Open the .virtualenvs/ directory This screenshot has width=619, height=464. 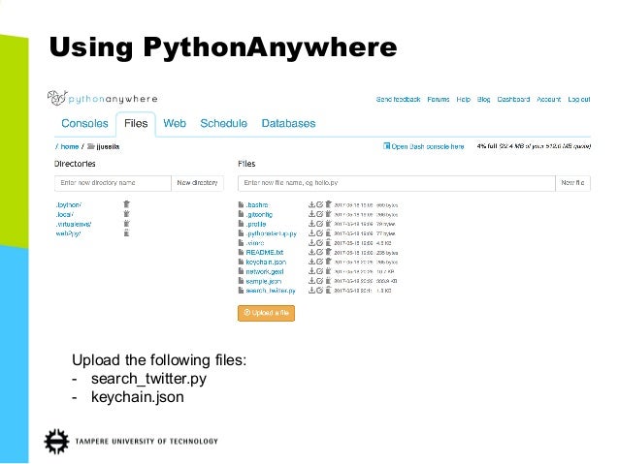pos(74,224)
